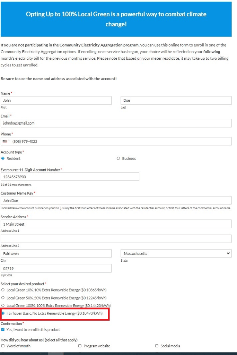Check the Word of mouth option

click(x=3, y=346)
